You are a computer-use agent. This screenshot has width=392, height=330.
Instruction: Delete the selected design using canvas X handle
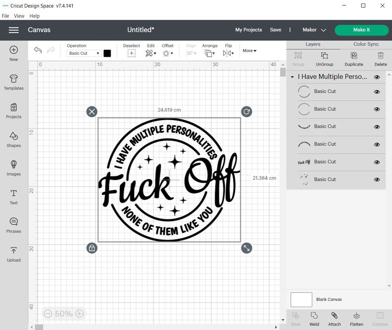coord(92,112)
